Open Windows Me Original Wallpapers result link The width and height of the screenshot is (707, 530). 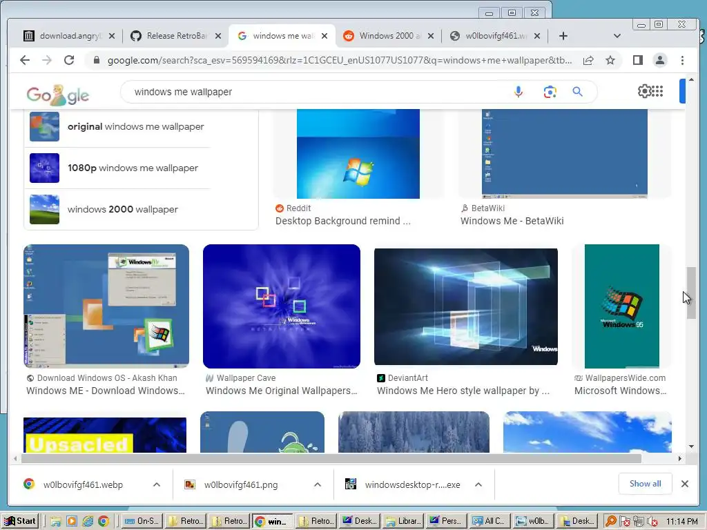point(282,391)
